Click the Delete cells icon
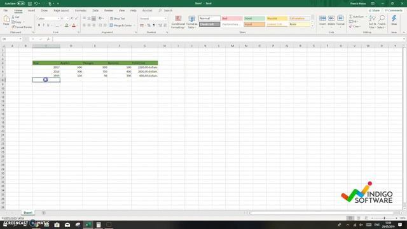Screen dimensions: 407x229 pyautogui.click(x=331, y=18)
